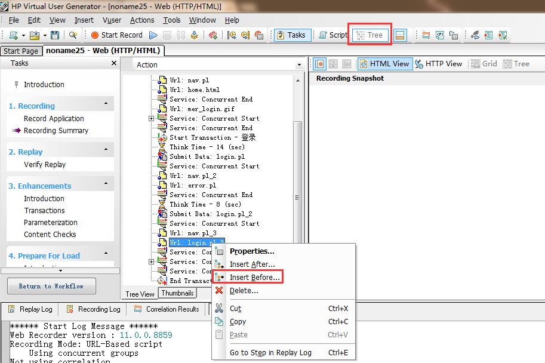Toggle the Tasks pane button
This screenshot has height=363, width=545.
[292, 35]
